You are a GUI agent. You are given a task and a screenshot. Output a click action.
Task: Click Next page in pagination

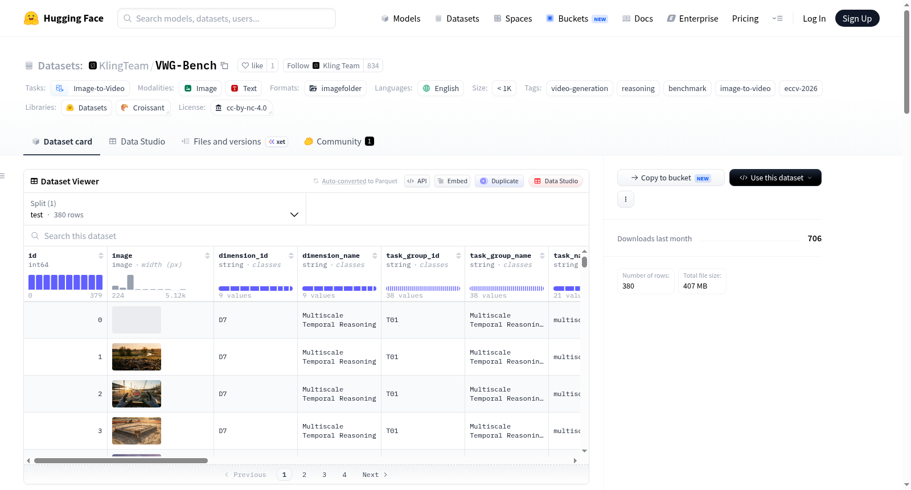[375, 475]
